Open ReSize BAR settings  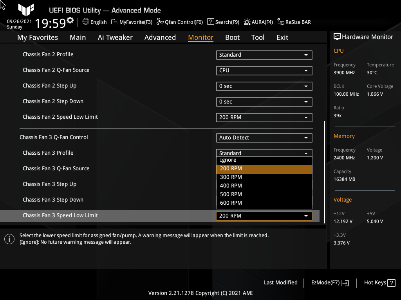coord(294,22)
